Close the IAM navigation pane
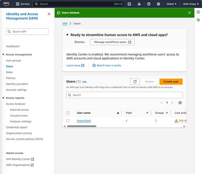This screenshot has width=202, height=174. click(x=49, y=14)
